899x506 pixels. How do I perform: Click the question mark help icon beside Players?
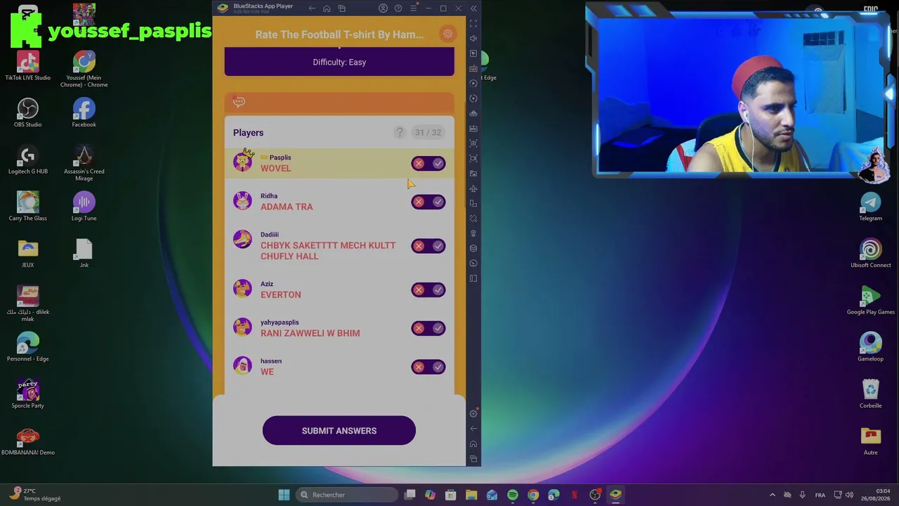coord(400,132)
